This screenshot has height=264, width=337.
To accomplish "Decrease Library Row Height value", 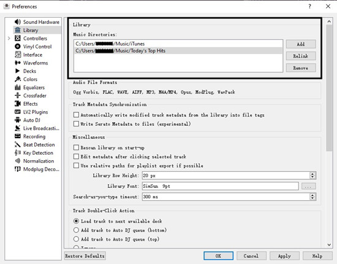I will click(x=312, y=177).
